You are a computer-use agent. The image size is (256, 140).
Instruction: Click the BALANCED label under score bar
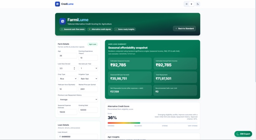[x=138, y=126]
